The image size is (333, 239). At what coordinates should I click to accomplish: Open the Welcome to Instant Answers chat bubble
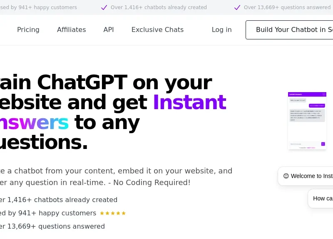tap(306, 176)
